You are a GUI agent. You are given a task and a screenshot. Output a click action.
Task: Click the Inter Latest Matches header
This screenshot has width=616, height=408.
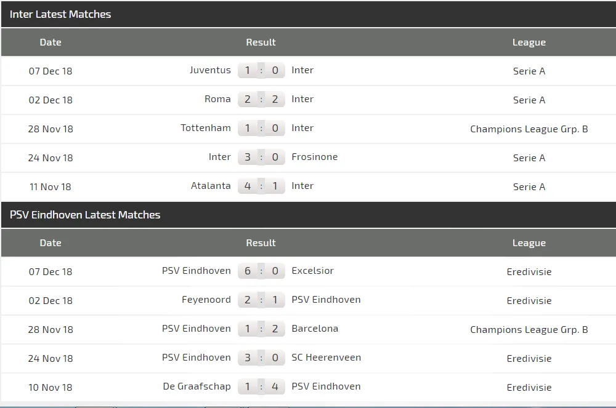point(60,14)
